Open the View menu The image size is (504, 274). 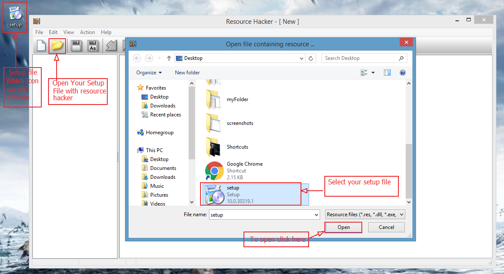click(x=69, y=32)
